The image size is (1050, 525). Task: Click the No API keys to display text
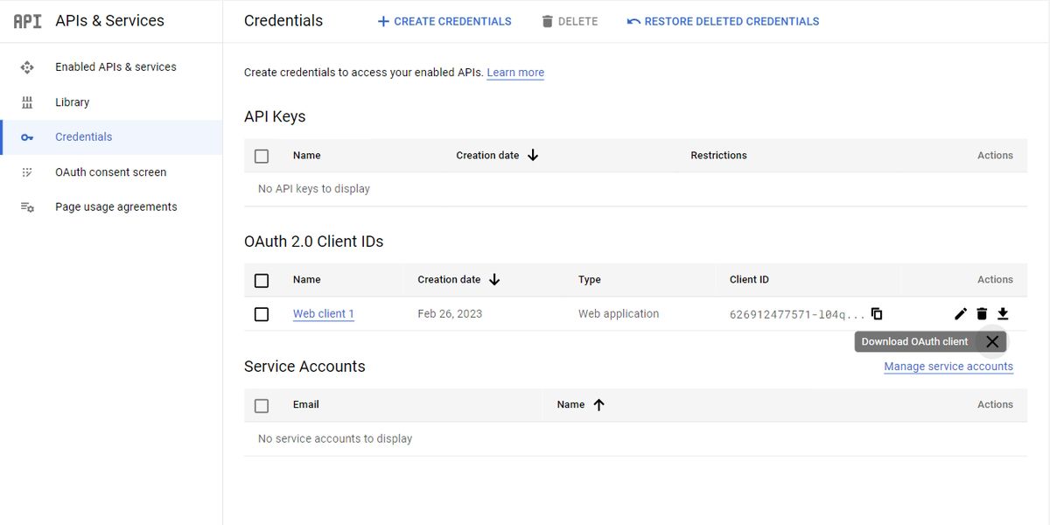314,189
